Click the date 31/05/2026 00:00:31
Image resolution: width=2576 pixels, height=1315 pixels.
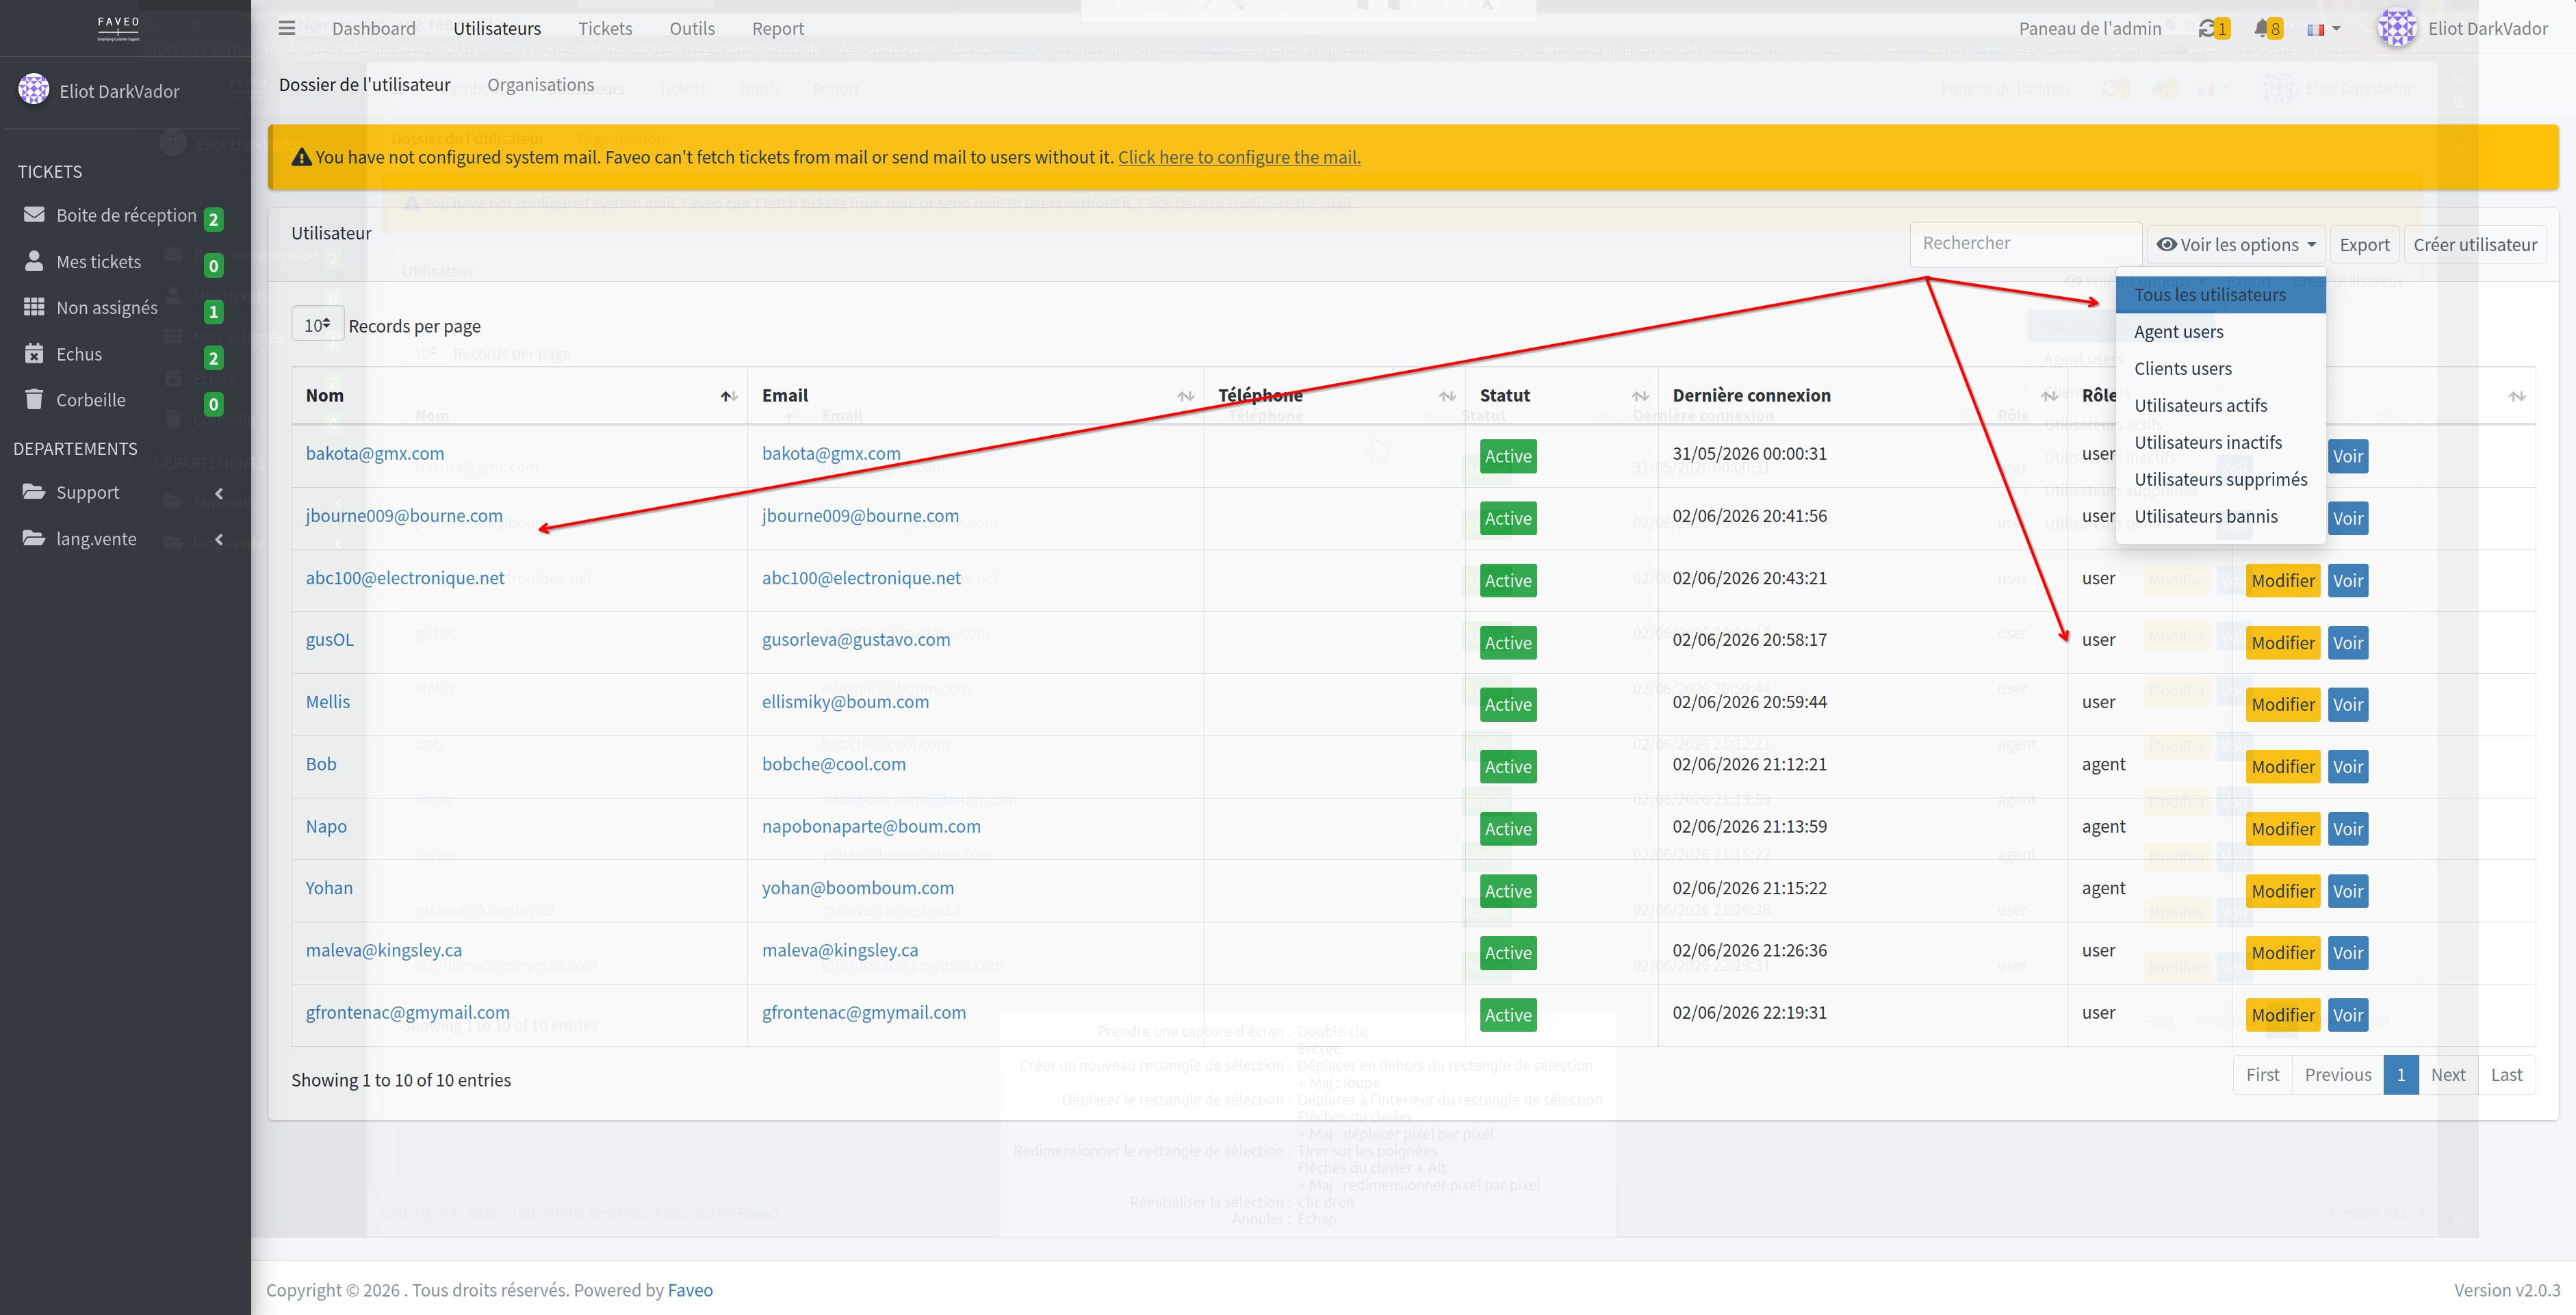(1749, 453)
